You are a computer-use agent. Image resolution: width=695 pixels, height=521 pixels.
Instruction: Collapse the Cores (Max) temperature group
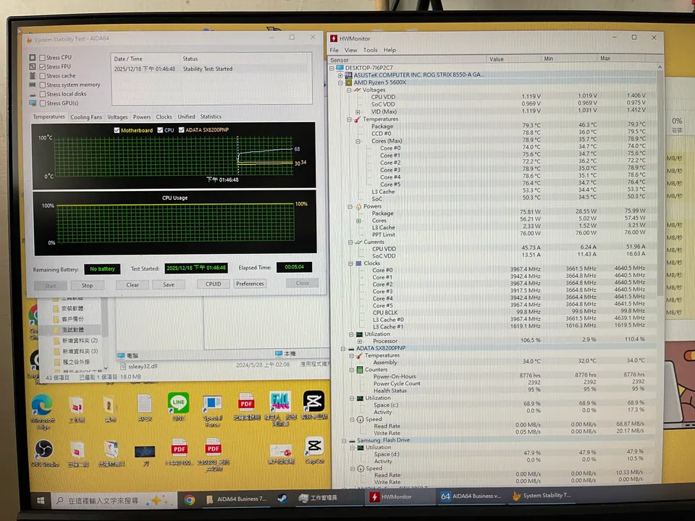pyautogui.click(x=358, y=141)
